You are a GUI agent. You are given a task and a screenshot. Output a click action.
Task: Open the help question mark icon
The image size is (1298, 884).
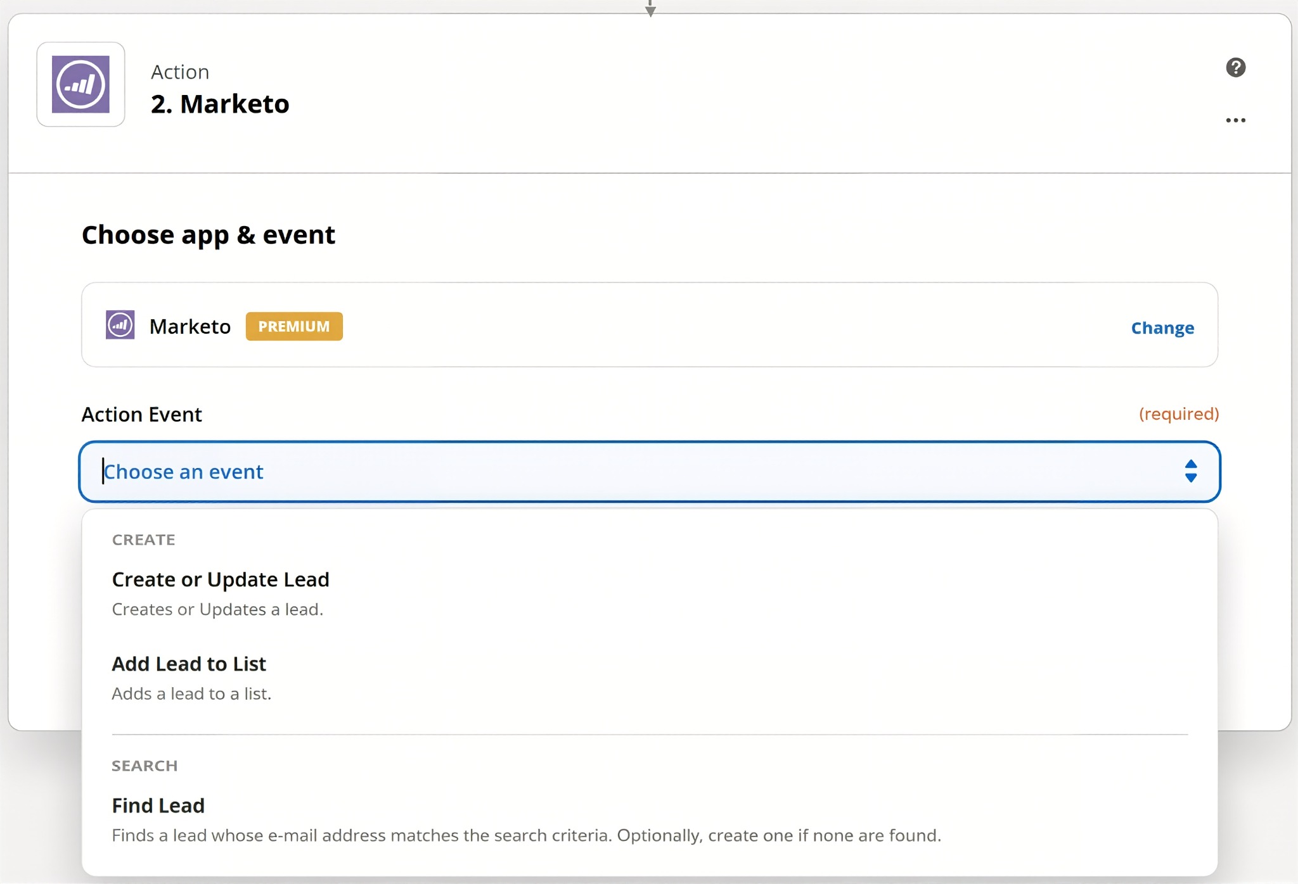(x=1235, y=67)
